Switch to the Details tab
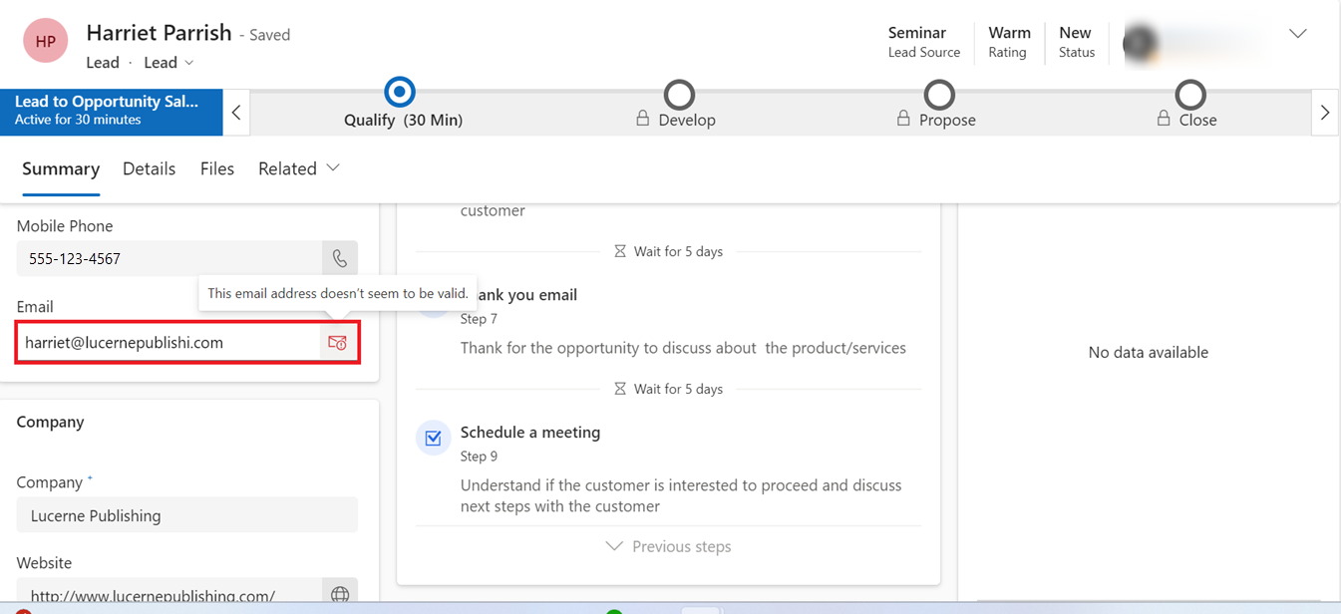 [150, 168]
